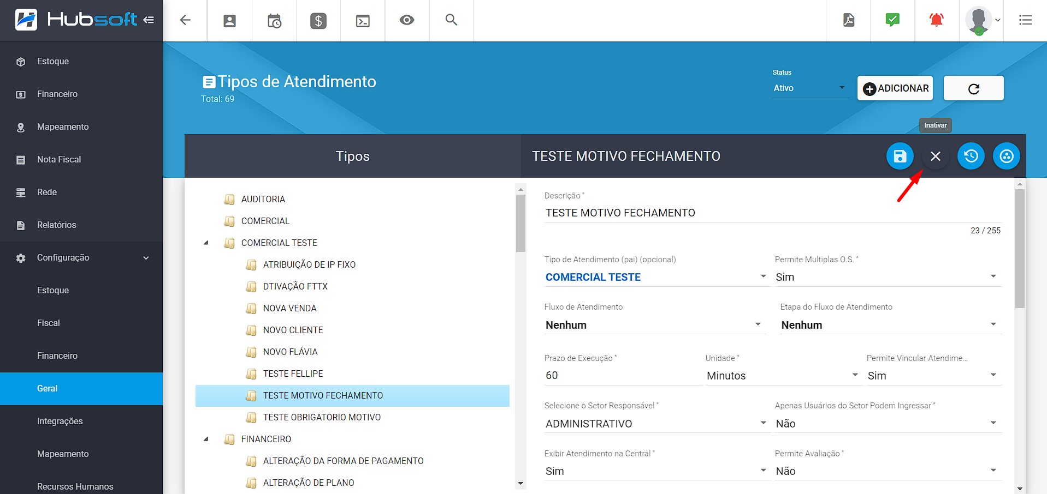Click the form panel vertical scrollbar thumb

click(x=1020, y=249)
